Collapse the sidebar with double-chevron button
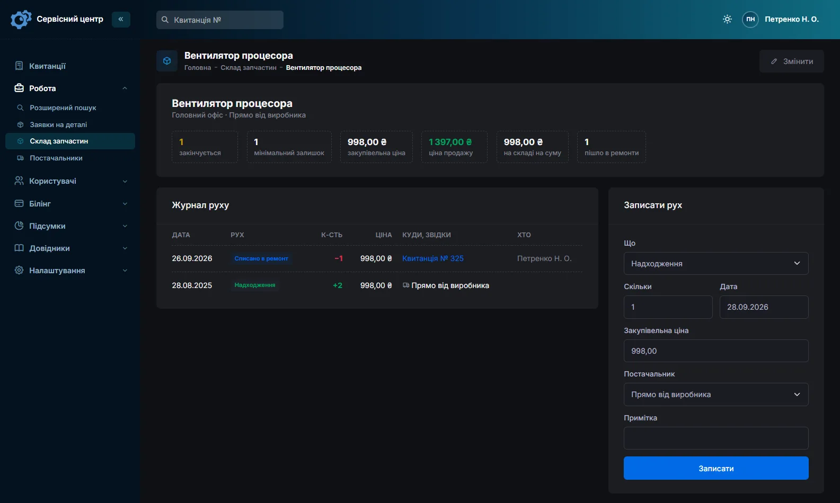Screen dimensions: 840x503 121,19
